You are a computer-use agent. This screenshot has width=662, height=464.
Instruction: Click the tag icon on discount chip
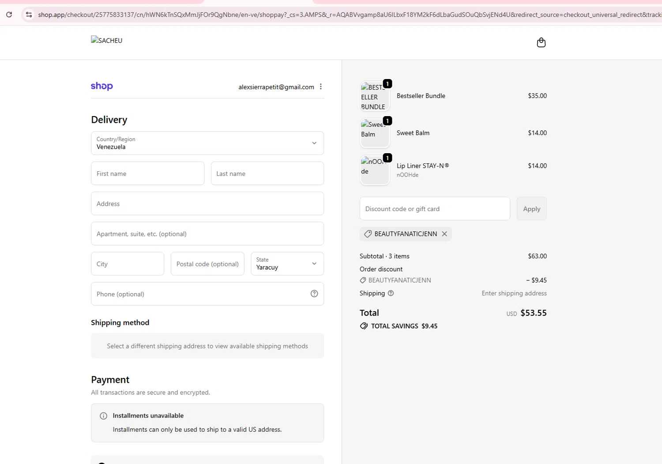pyautogui.click(x=368, y=234)
